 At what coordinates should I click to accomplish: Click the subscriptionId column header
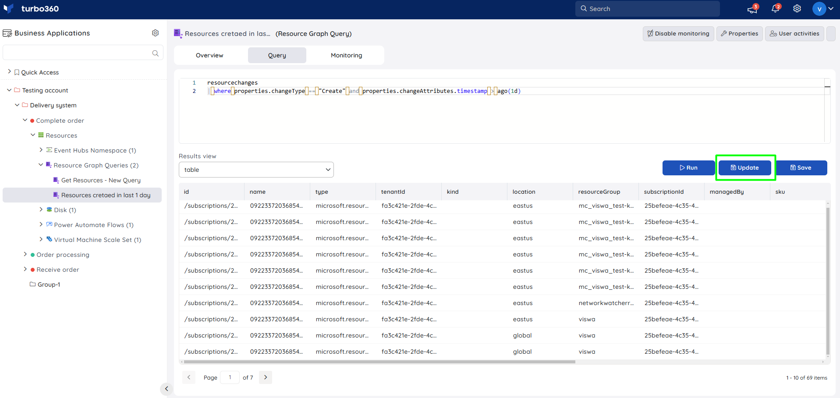[671, 192]
